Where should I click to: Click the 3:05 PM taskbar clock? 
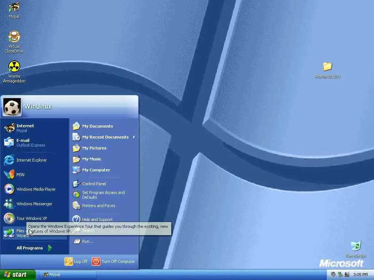click(x=360, y=275)
